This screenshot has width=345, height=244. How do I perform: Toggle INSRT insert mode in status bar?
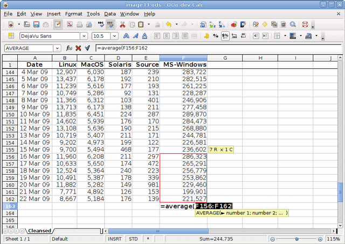[x=115, y=239]
